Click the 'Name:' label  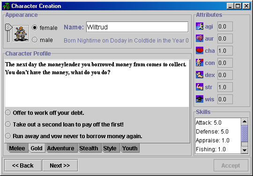click(x=74, y=27)
